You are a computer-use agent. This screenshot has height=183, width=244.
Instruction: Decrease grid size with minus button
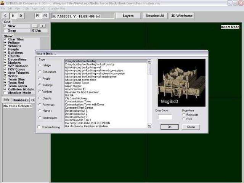click(35, 26)
